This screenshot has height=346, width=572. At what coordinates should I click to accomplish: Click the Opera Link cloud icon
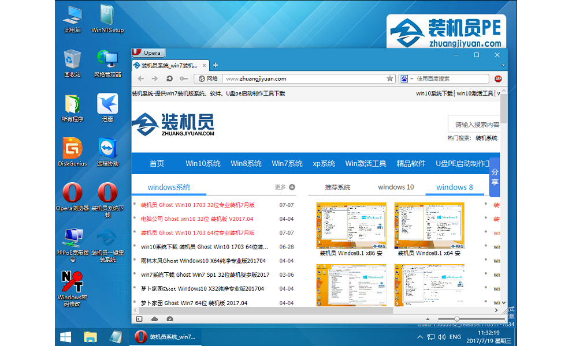tap(154, 319)
